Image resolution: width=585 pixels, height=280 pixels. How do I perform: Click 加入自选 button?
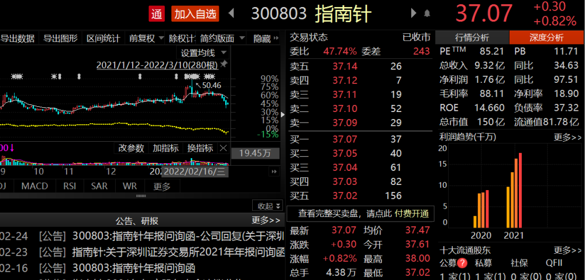(195, 14)
